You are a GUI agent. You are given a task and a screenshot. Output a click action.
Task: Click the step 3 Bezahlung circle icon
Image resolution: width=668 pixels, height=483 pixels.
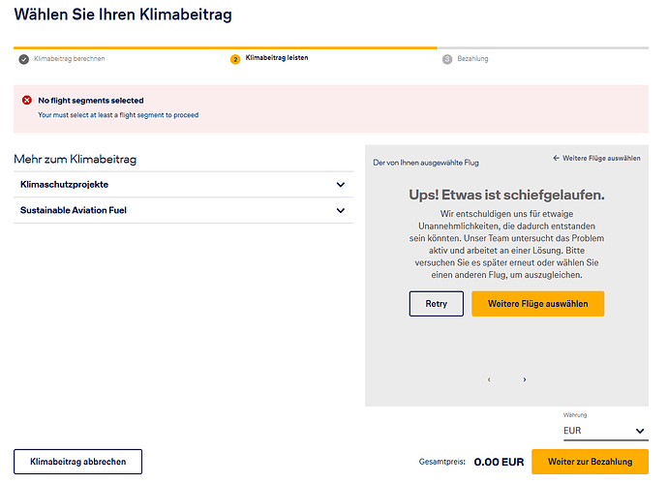click(447, 59)
